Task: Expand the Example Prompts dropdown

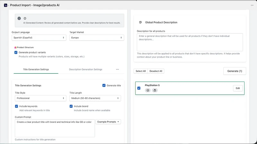Action: click(x=108, y=122)
